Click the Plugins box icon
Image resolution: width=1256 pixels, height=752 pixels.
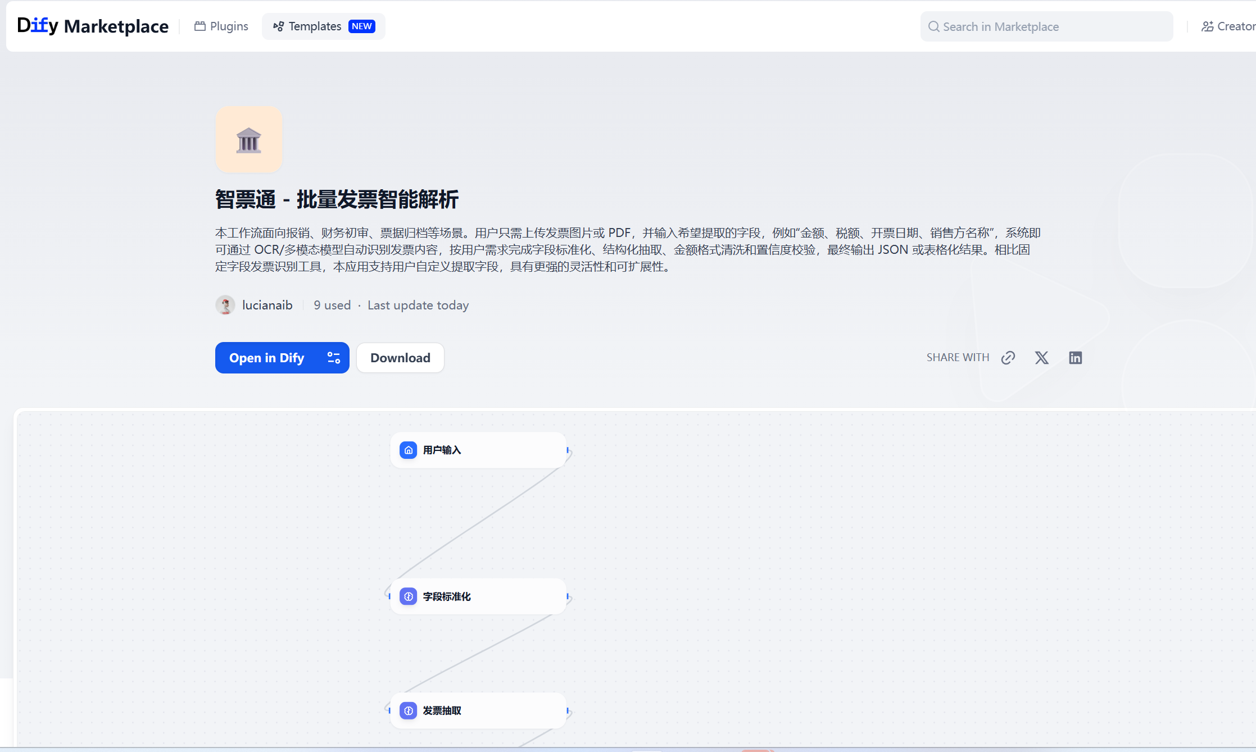(x=199, y=26)
